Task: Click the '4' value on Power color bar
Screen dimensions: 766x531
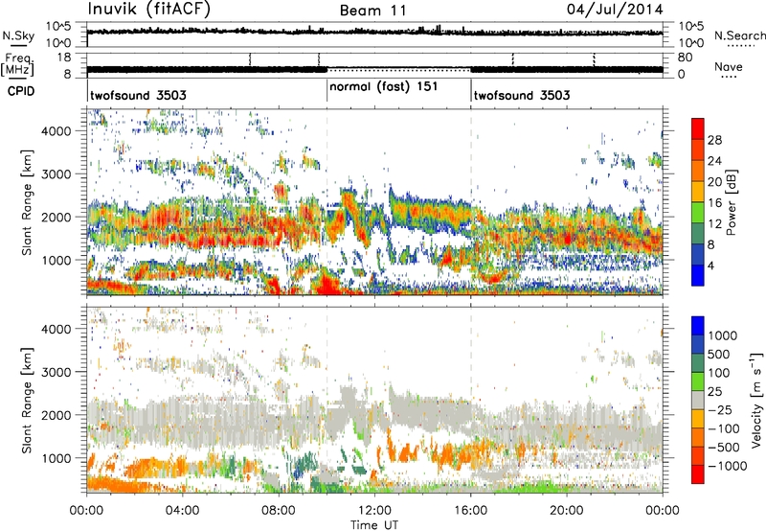Action: [711, 265]
